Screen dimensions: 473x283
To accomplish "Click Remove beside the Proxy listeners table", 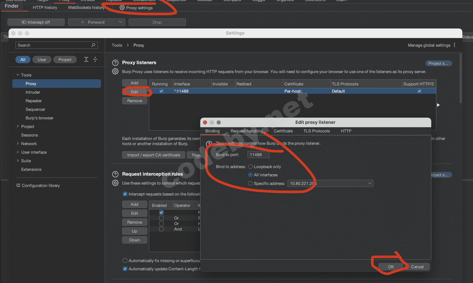I will coord(135,101).
